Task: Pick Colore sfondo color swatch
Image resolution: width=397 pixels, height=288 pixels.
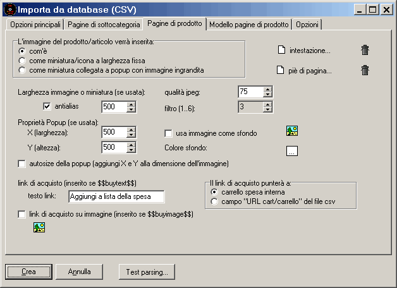Action: [292, 150]
